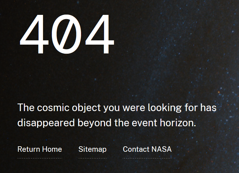Click the word "Return" in the first link
Viewport: 239px width, 173px height.
[x=29, y=149]
